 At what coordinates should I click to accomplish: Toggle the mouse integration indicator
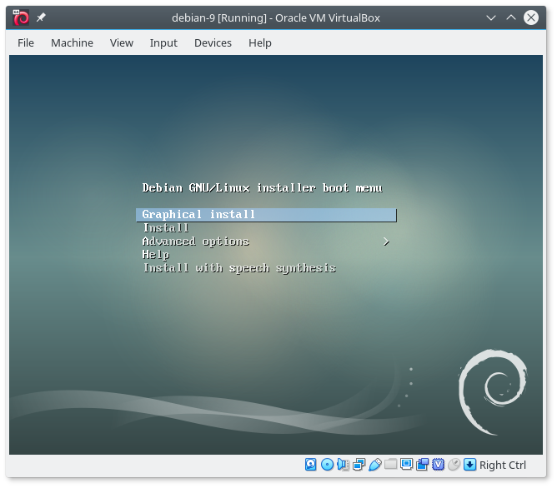(454, 465)
